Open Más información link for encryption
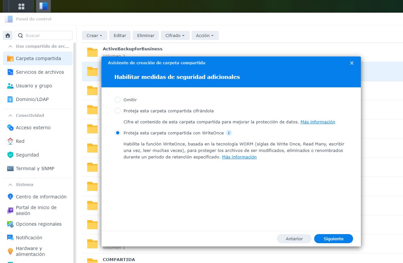The image size is (403, 263). click(x=318, y=122)
